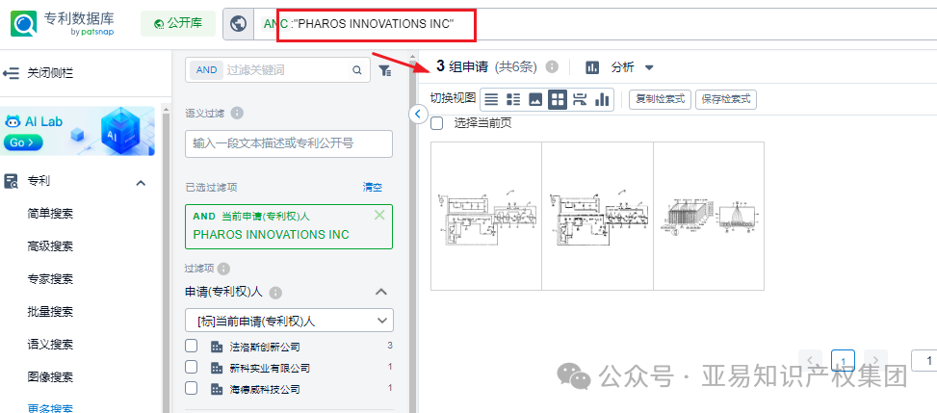Click the AI Lab Go banner
Image resolution: width=937 pixels, height=413 pixels.
coord(78,132)
